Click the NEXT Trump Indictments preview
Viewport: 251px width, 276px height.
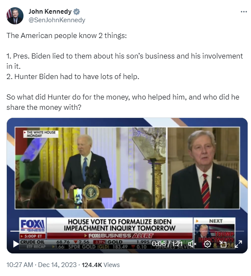(x=214, y=233)
